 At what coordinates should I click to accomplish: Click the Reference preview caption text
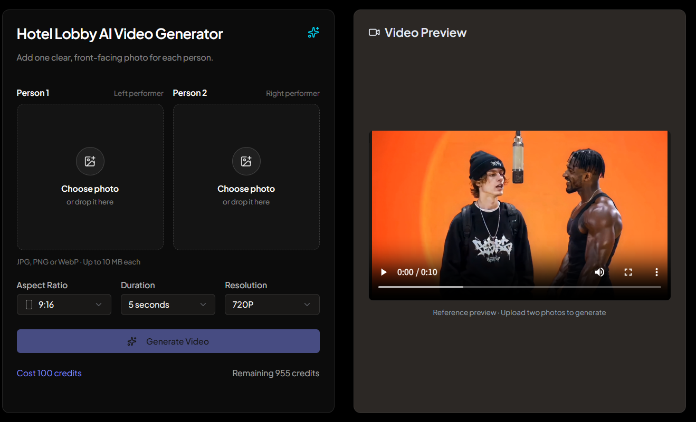(519, 312)
